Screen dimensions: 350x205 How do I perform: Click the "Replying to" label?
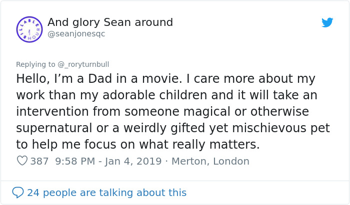point(35,64)
